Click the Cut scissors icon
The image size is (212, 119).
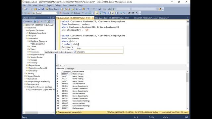click(x=77, y=9)
